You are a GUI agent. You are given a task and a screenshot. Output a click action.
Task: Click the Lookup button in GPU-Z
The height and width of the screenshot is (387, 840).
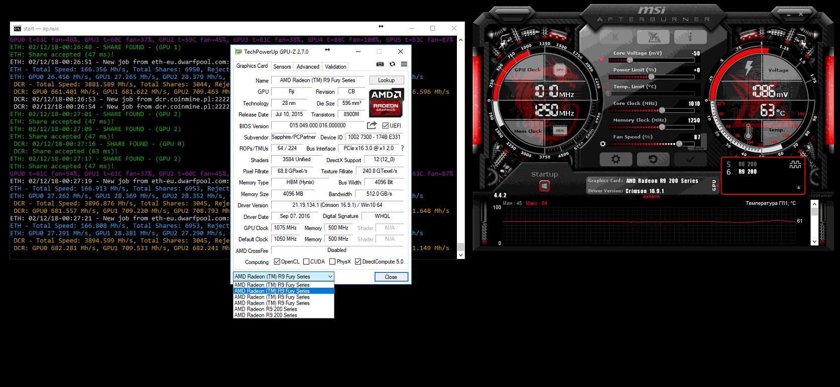tap(386, 80)
